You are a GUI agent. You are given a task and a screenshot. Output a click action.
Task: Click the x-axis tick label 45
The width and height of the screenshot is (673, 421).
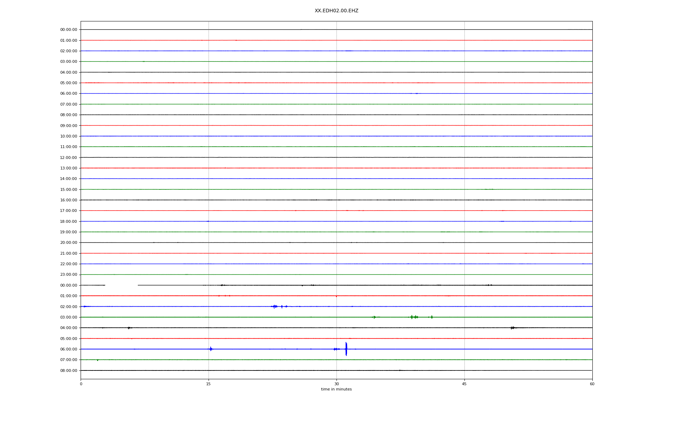(464, 384)
